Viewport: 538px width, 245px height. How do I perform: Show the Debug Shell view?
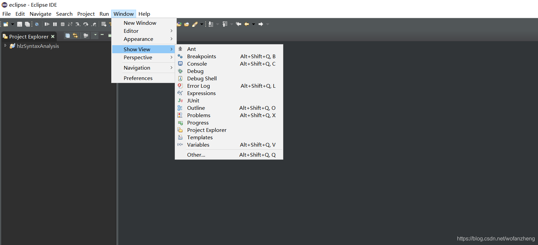pos(229,78)
